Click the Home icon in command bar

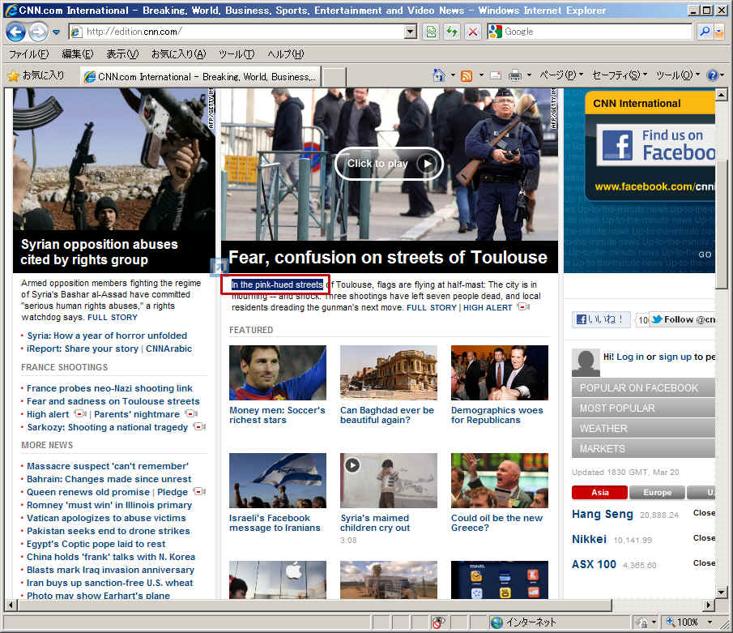pyautogui.click(x=439, y=75)
